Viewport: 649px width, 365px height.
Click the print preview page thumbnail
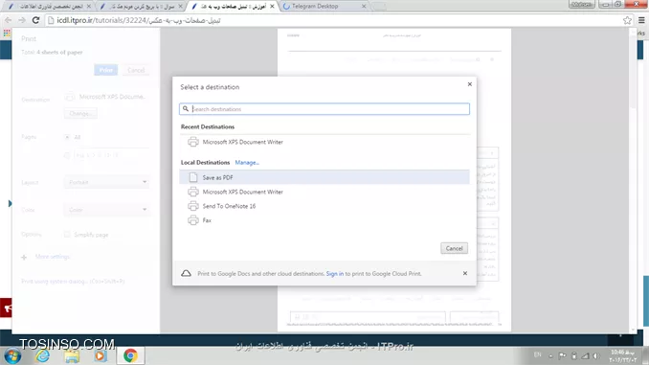tap(394, 180)
